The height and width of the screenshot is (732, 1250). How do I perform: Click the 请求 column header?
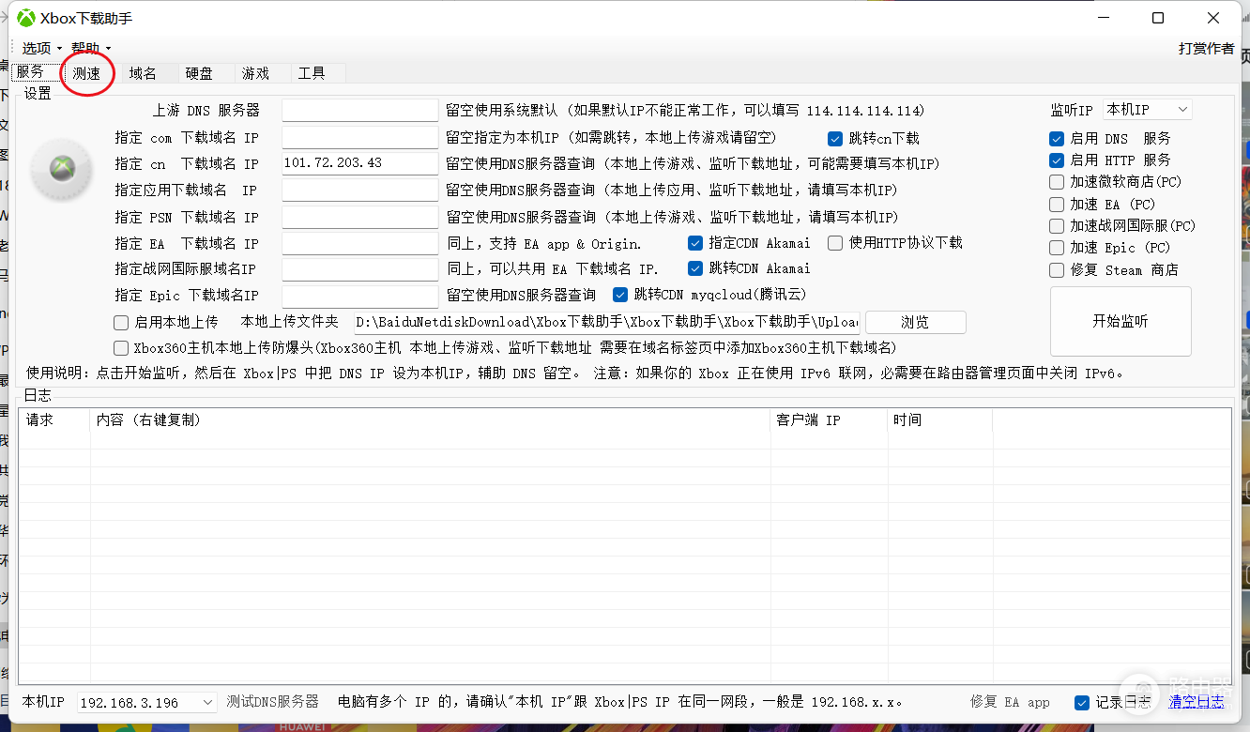[x=54, y=420]
